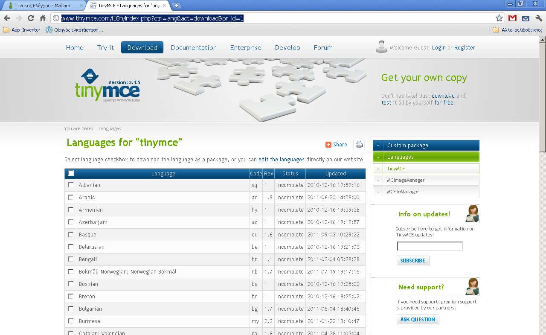Click the Login link

[439, 48]
